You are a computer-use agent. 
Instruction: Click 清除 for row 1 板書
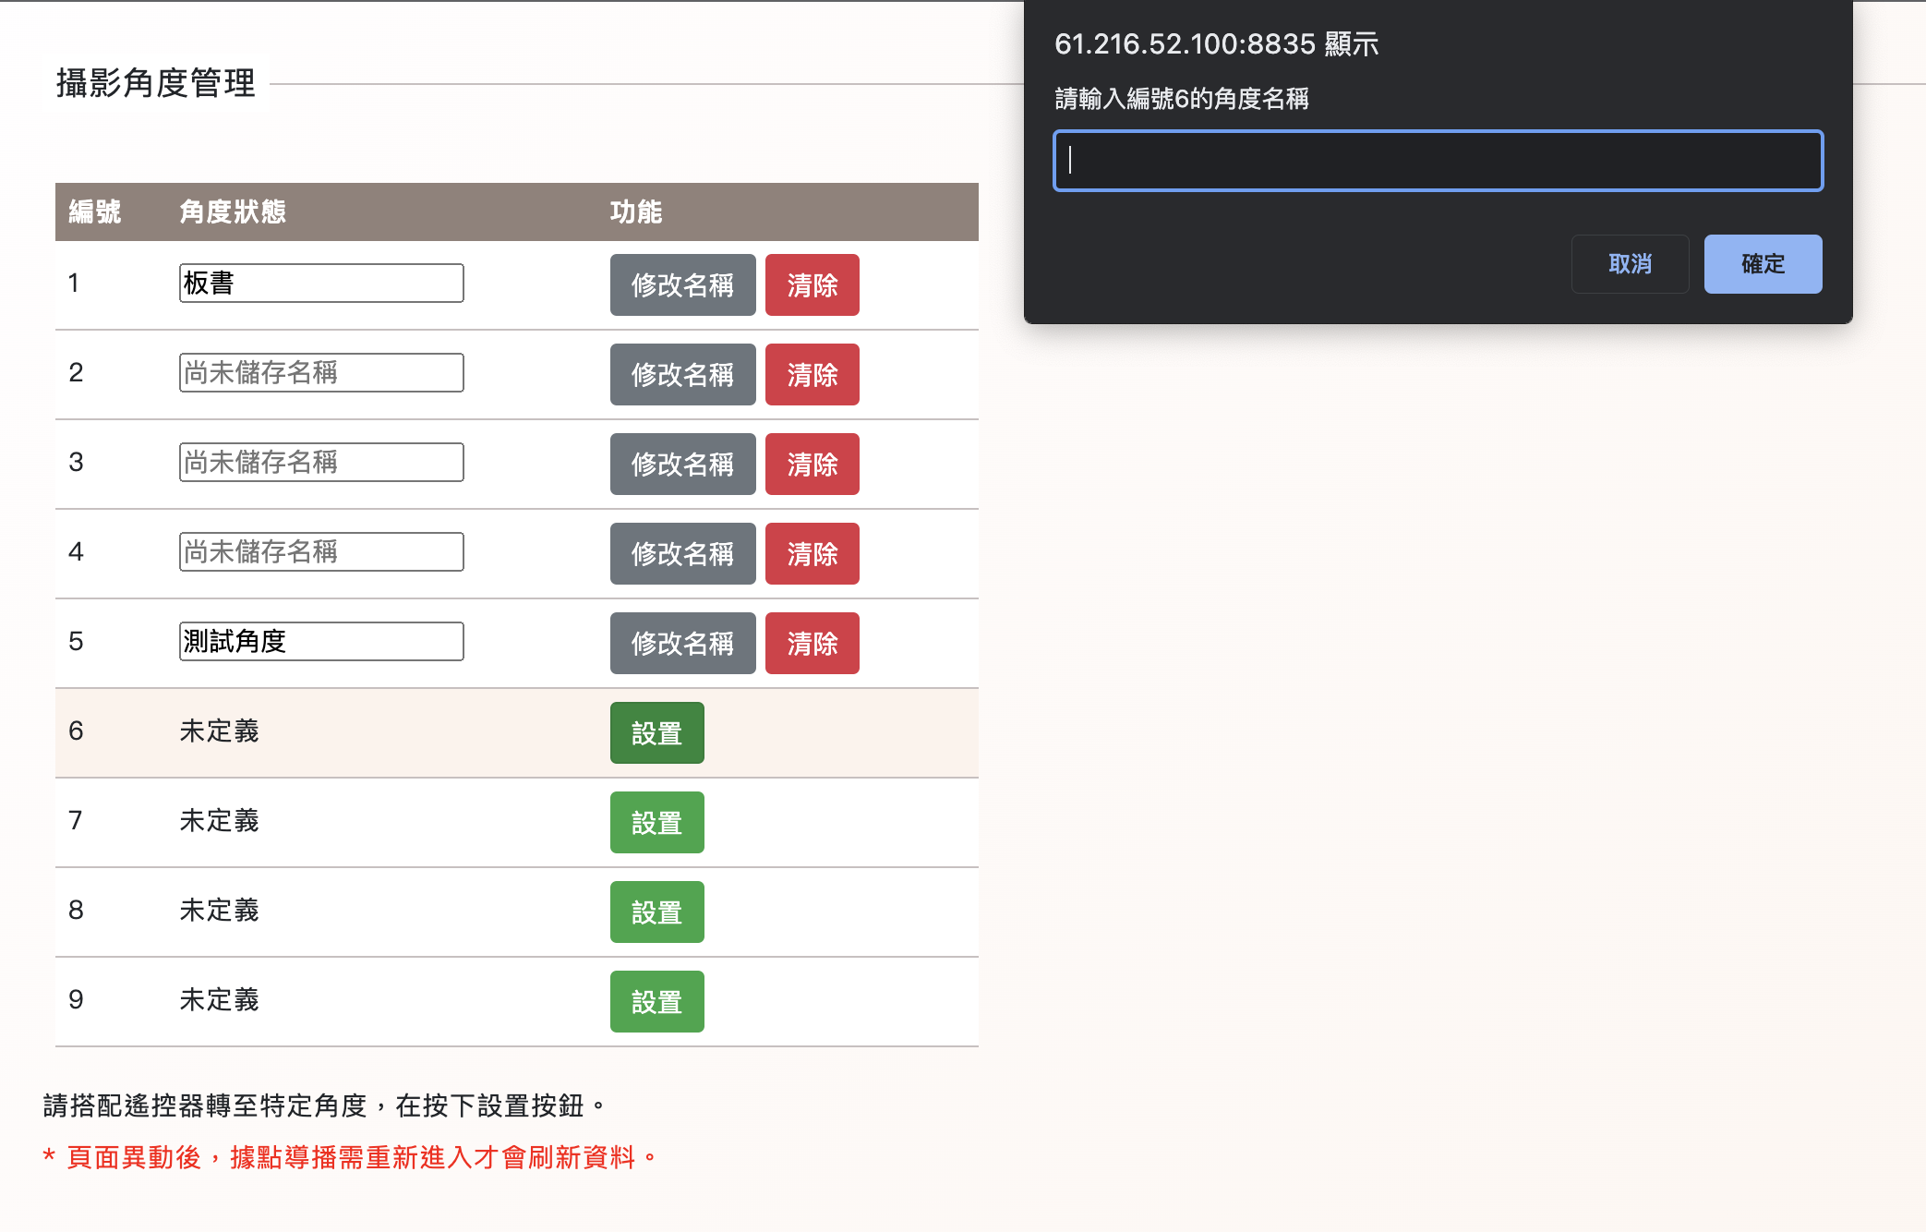pyautogui.click(x=812, y=284)
